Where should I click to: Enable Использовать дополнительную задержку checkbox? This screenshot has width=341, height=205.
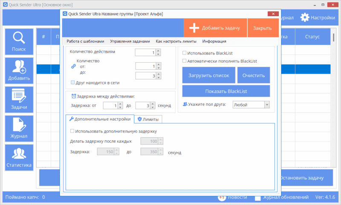(72, 131)
